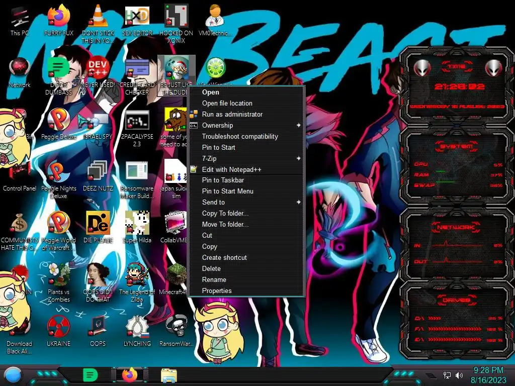This screenshot has width=515, height=386.
Task: Open the green taskbar app button
Action: pos(91,375)
